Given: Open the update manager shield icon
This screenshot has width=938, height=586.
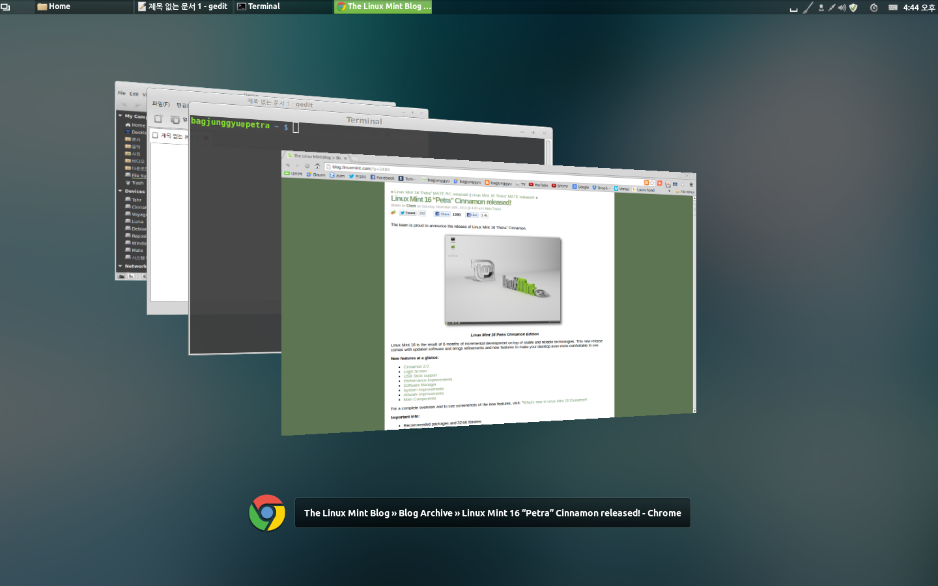Looking at the screenshot, I should (x=853, y=8).
